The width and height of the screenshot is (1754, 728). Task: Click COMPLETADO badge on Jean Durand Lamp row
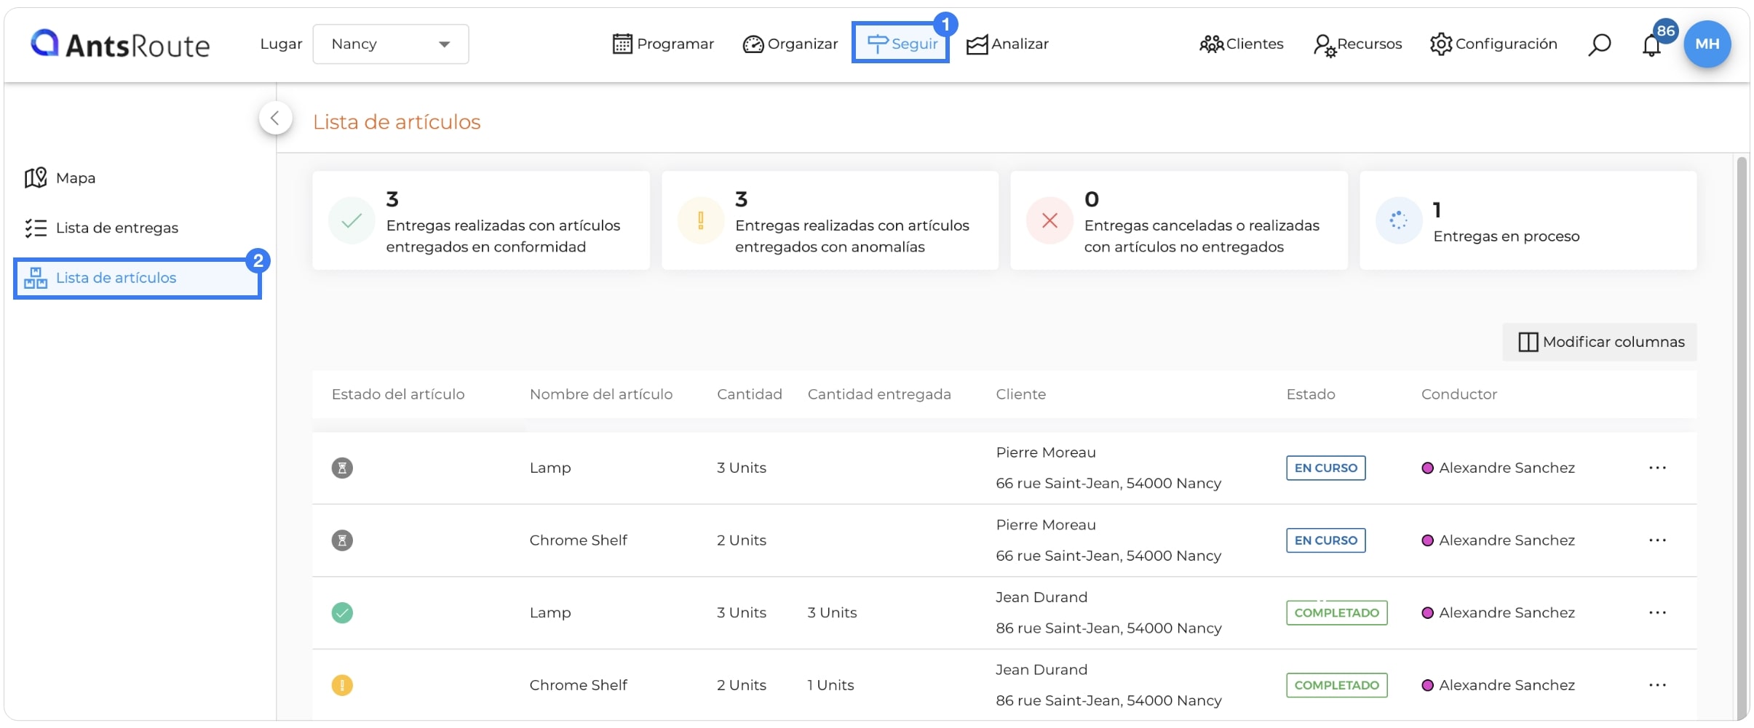pyautogui.click(x=1337, y=613)
